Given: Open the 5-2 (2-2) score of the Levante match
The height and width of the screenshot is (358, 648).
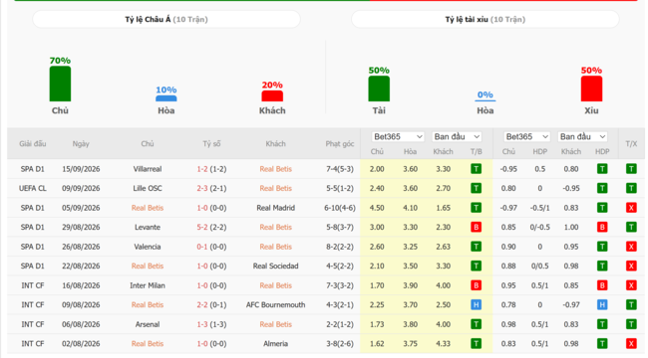Looking at the screenshot, I should tap(211, 228).
